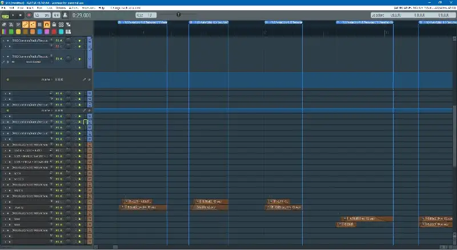Screen dimensions: 457x250
Task: Open the Options menu
Action: tap(58, 8)
